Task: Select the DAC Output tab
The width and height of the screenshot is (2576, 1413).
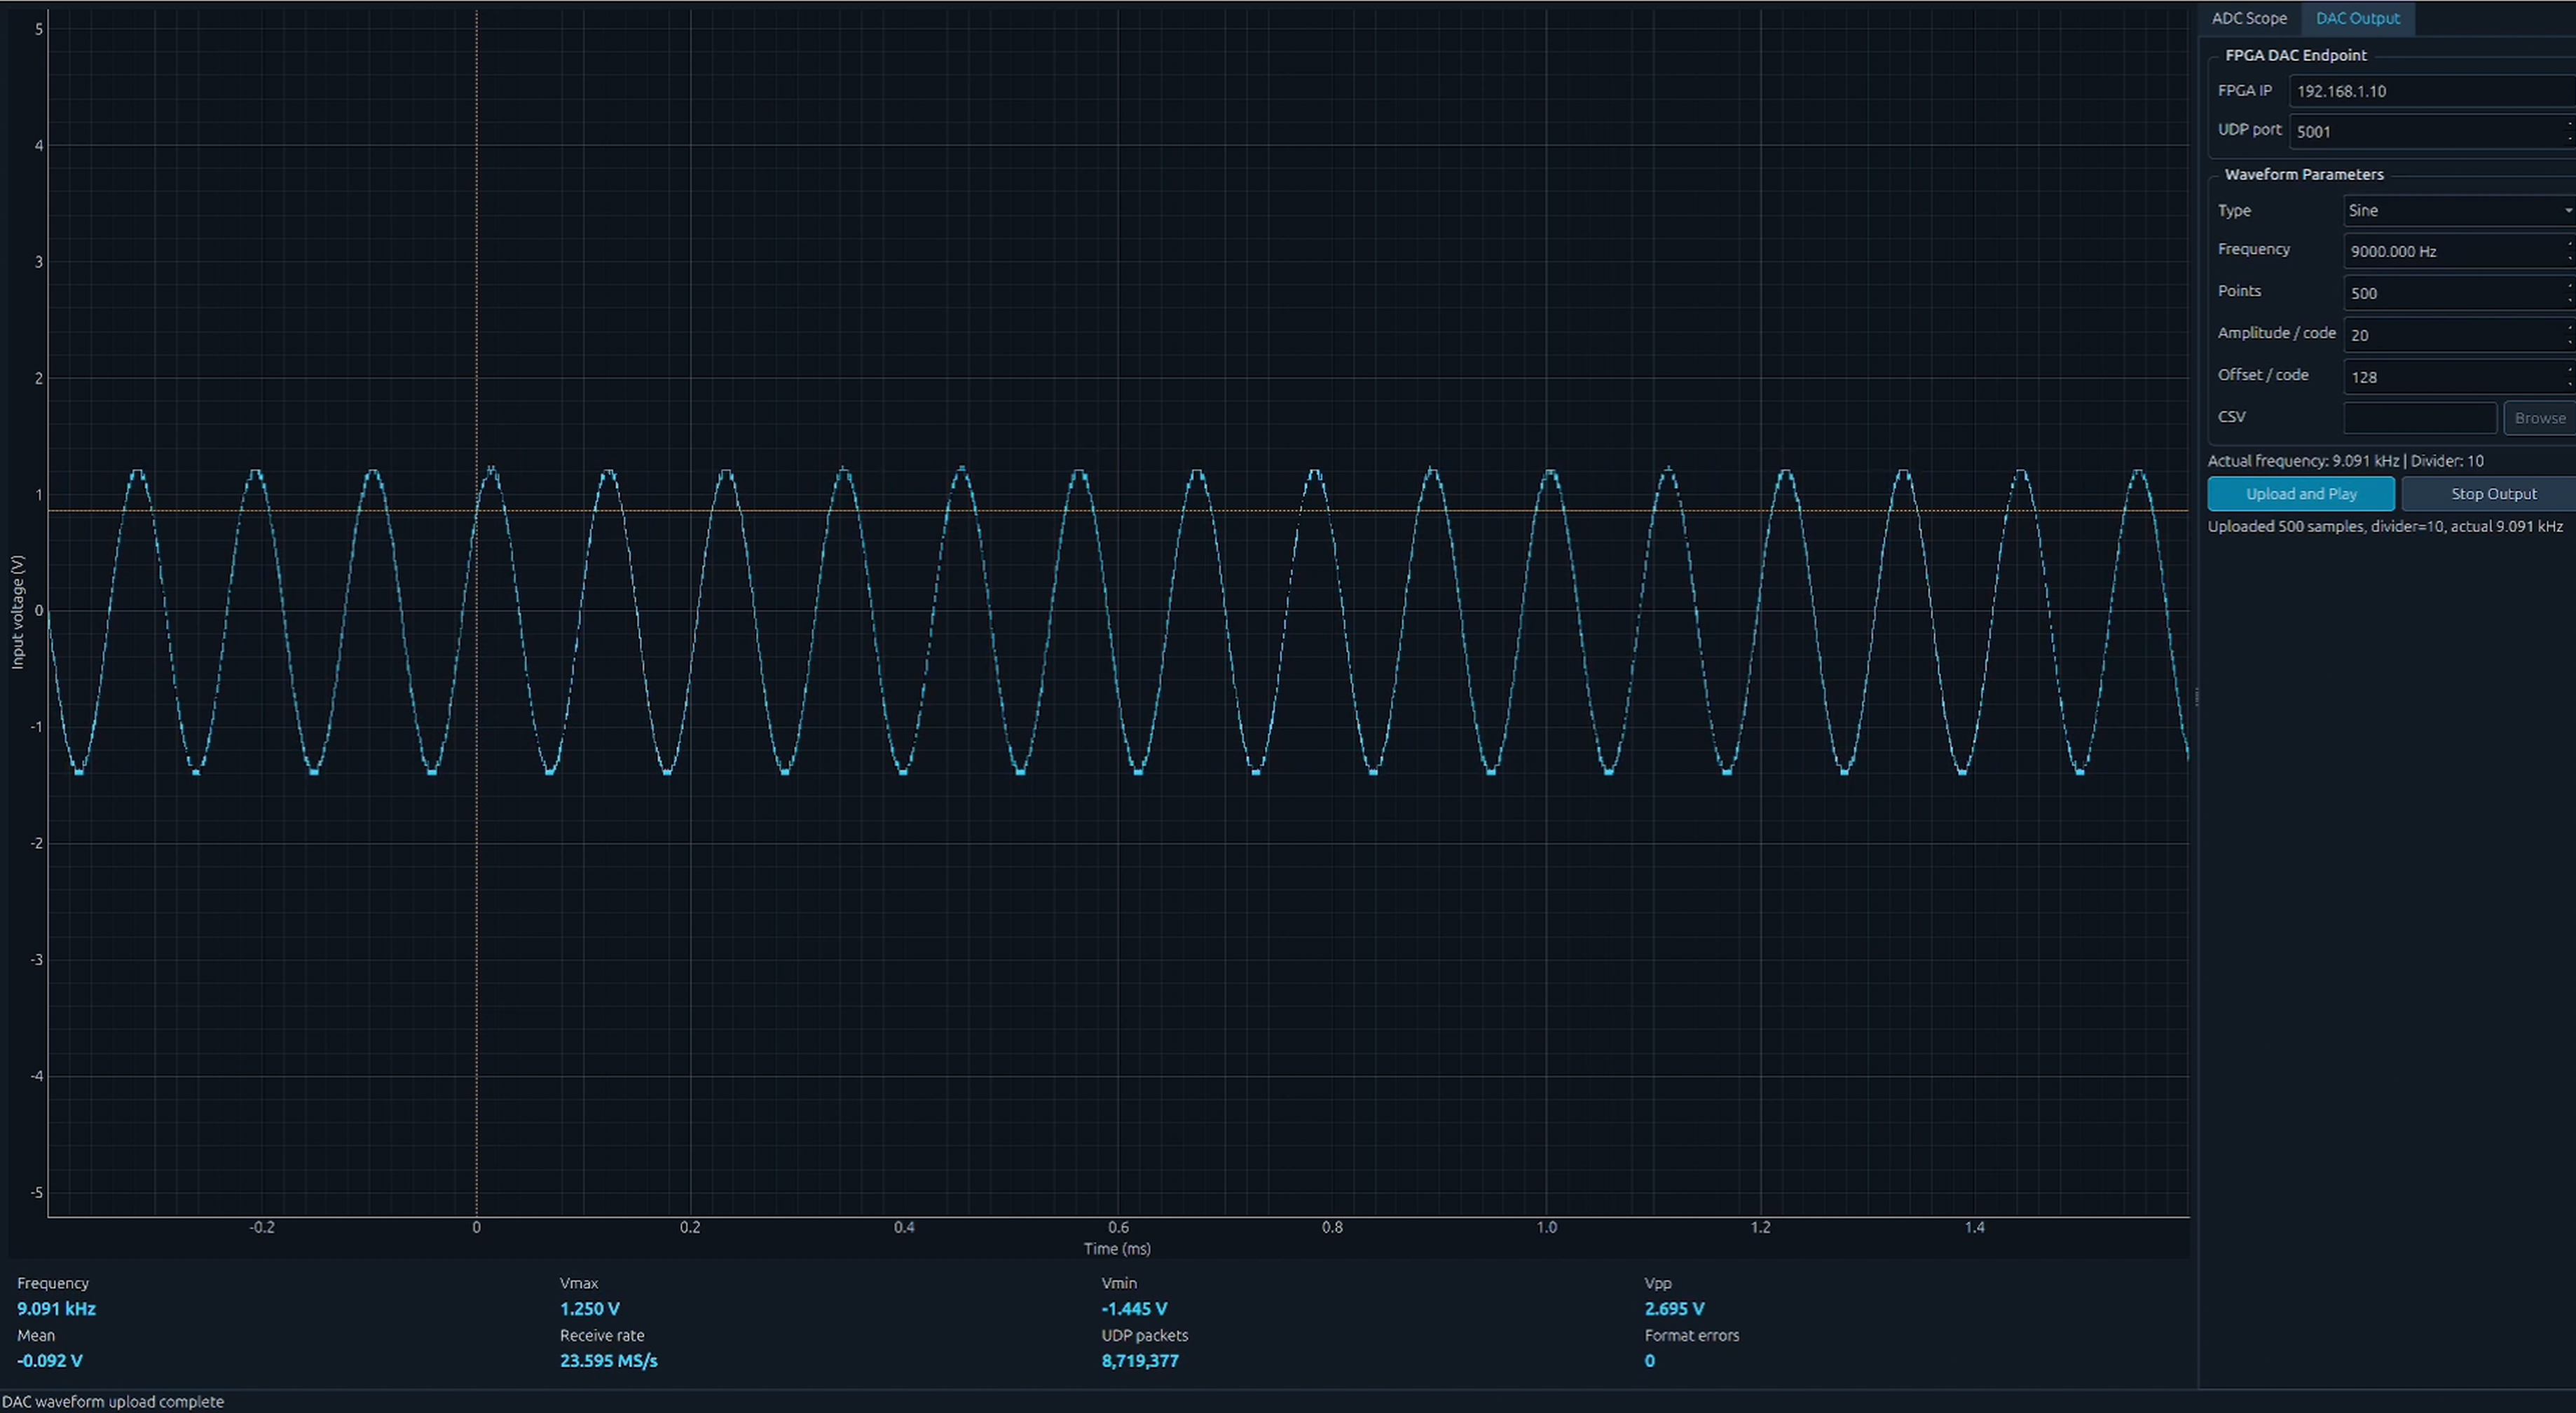Action: (x=2357, y=18)
